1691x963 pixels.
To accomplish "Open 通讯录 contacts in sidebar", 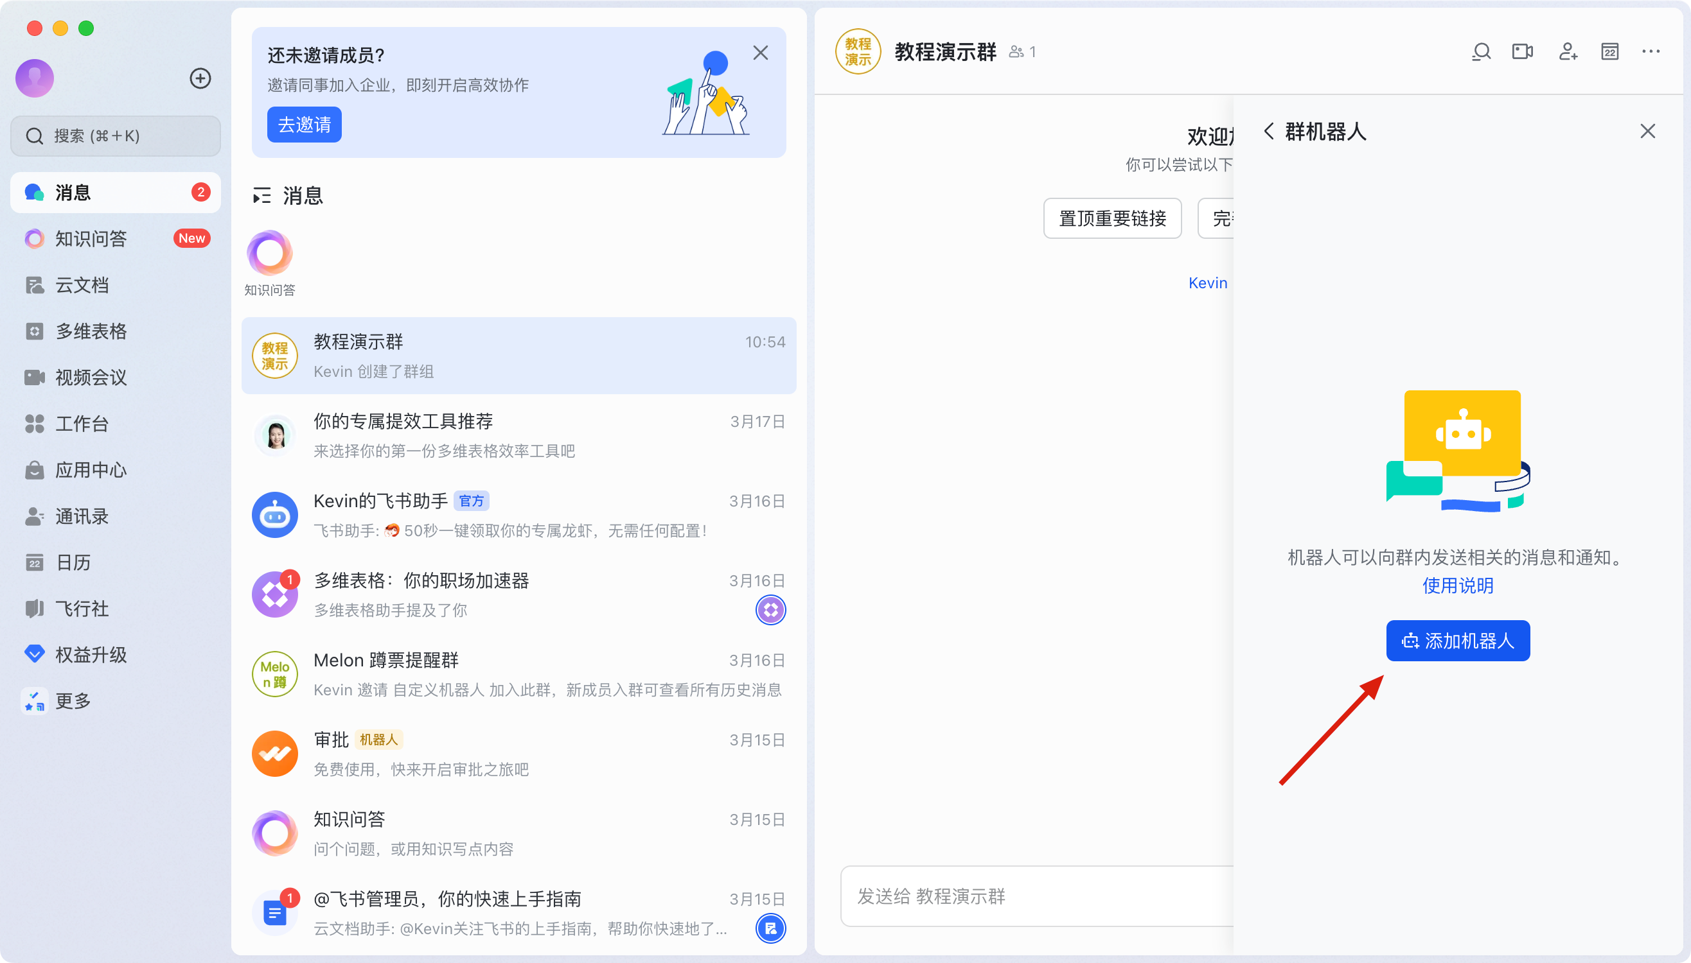I will pos(116,517).
